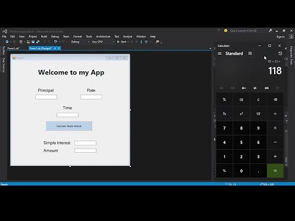Open the Calculator history icon
Viewport: 295px width, 221px height.
click(x=280, y=53)
